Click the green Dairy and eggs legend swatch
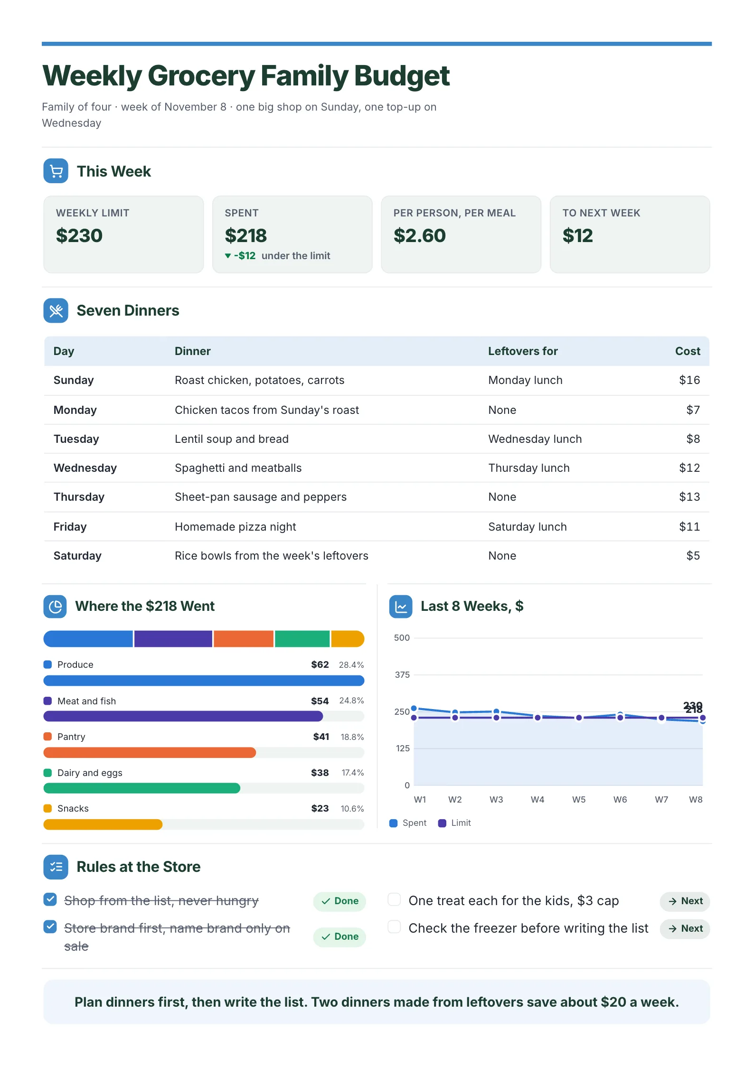The height and width of the screenshot is (1066, 754). [x=47, y=773]
